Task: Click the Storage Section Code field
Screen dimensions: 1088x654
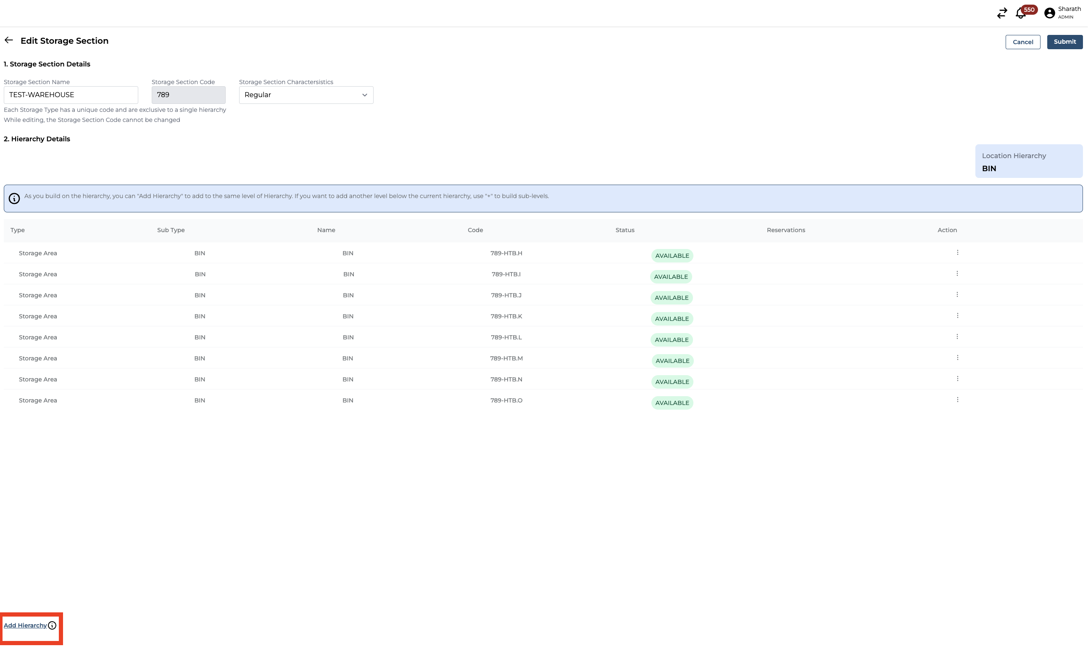Action: (x=188, y=95)
